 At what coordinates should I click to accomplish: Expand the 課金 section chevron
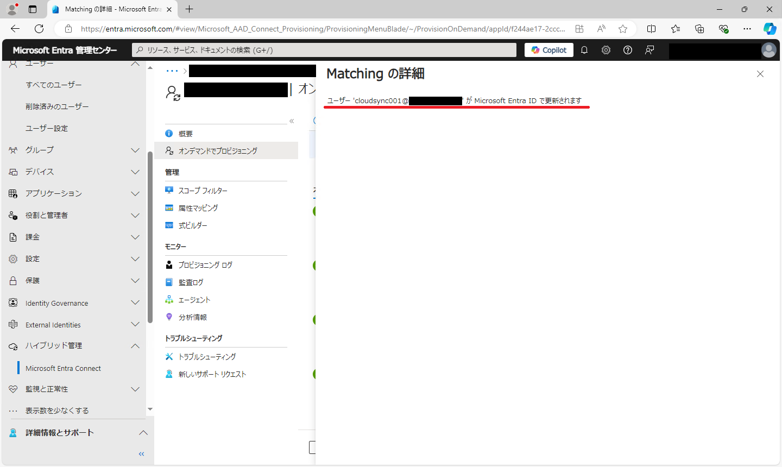point(135,237)
